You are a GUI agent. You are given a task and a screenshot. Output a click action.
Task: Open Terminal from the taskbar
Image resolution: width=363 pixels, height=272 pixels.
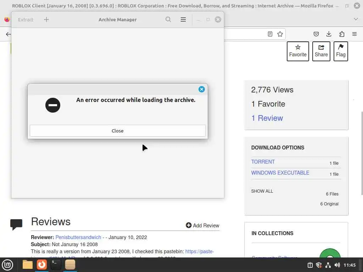point(56,265)
